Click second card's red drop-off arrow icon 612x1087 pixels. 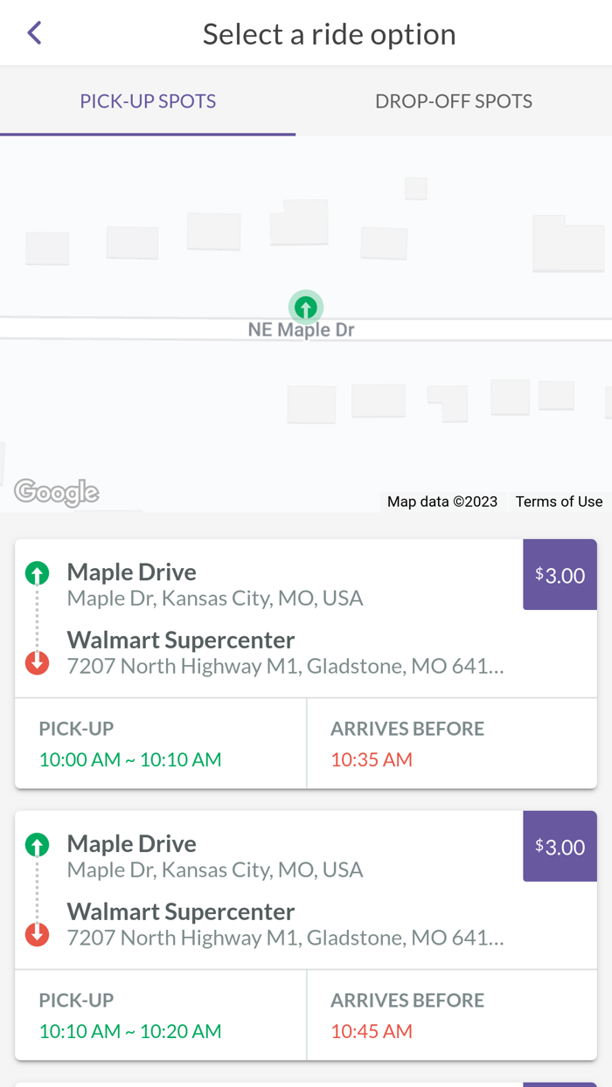(x=37, y=935)
